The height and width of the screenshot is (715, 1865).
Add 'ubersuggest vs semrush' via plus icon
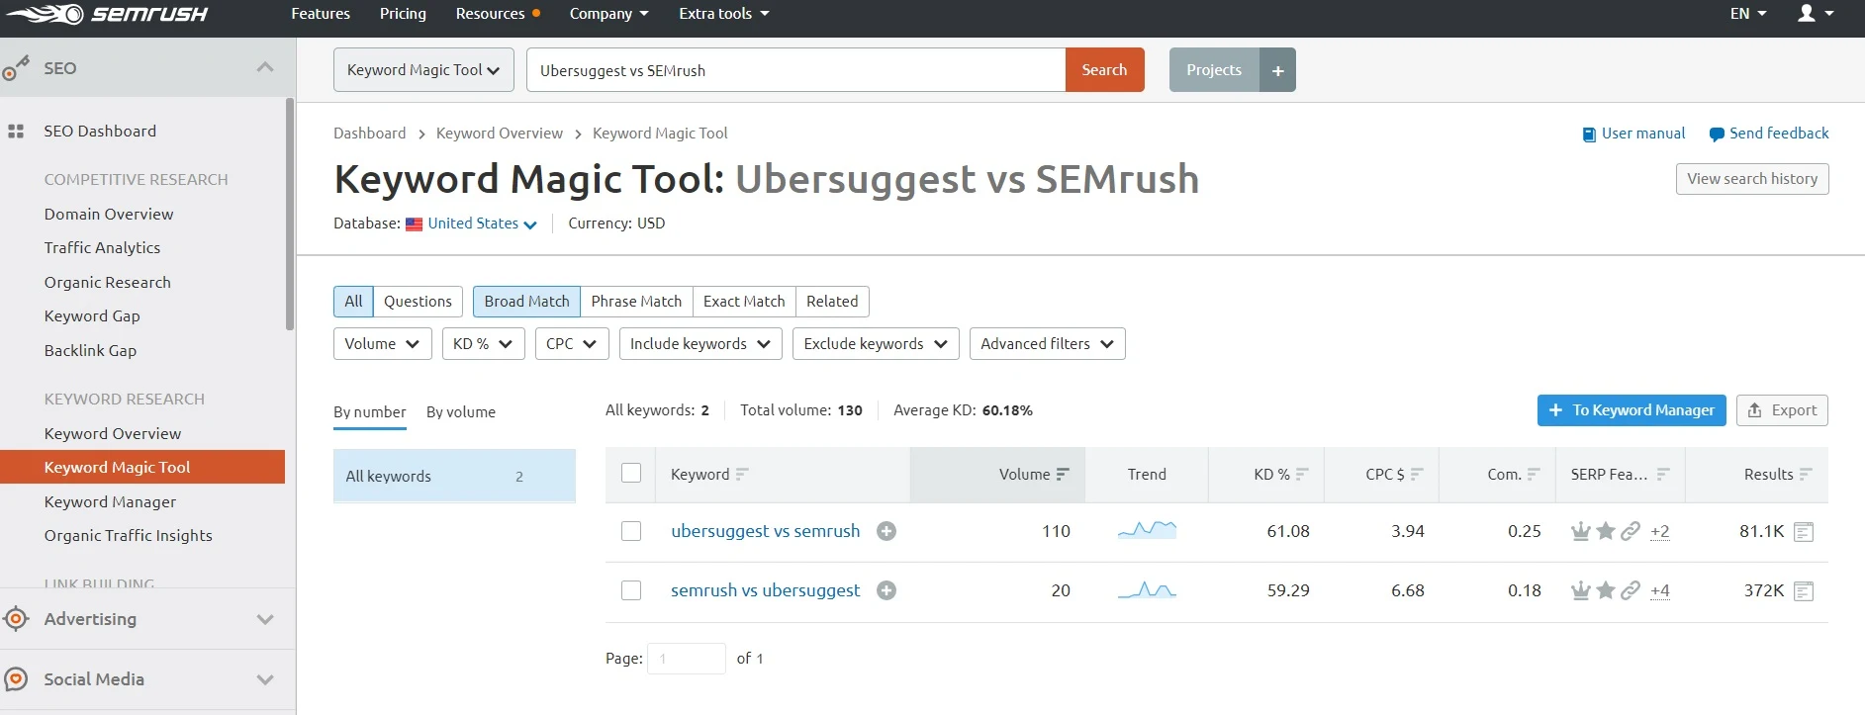tap(886, 531)
